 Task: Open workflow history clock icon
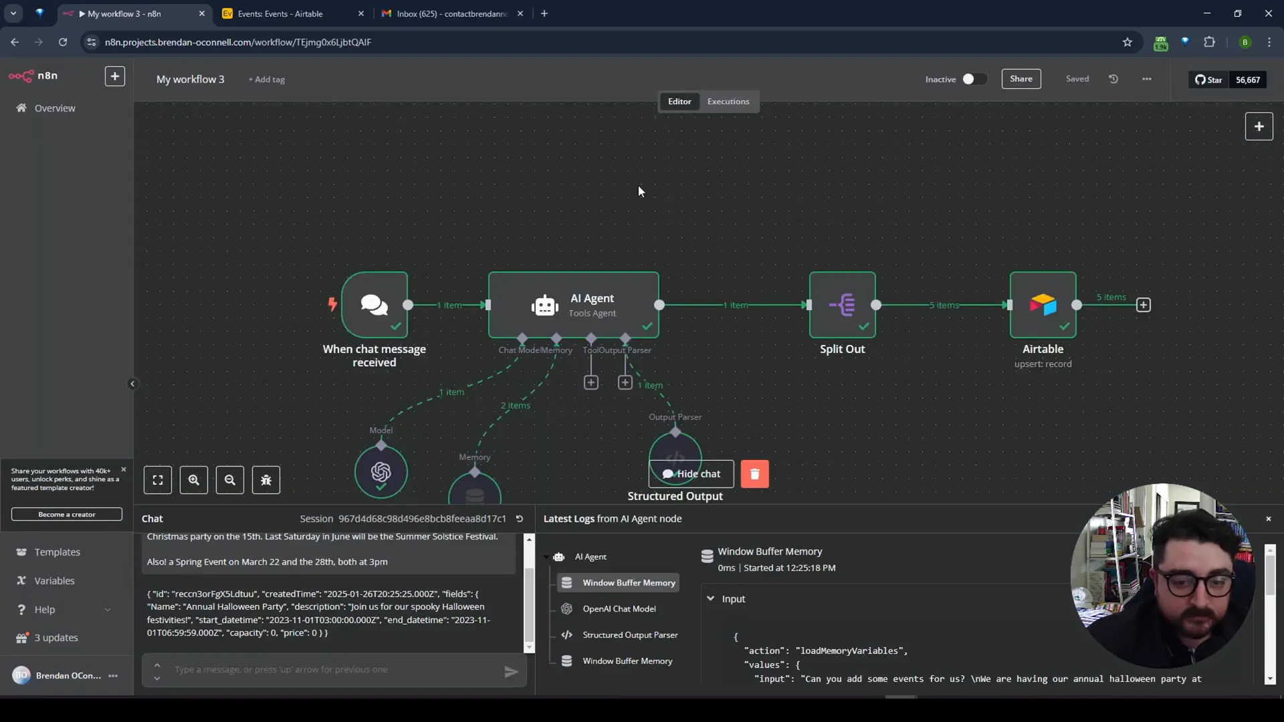(1113, 79)
